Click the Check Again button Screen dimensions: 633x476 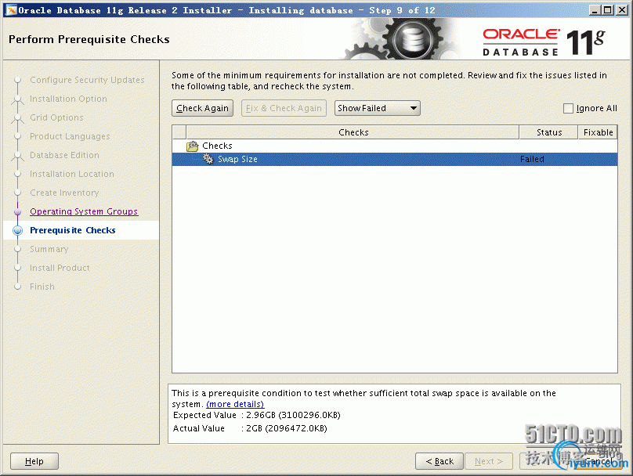pyautogui.click(x=202, y=108)
